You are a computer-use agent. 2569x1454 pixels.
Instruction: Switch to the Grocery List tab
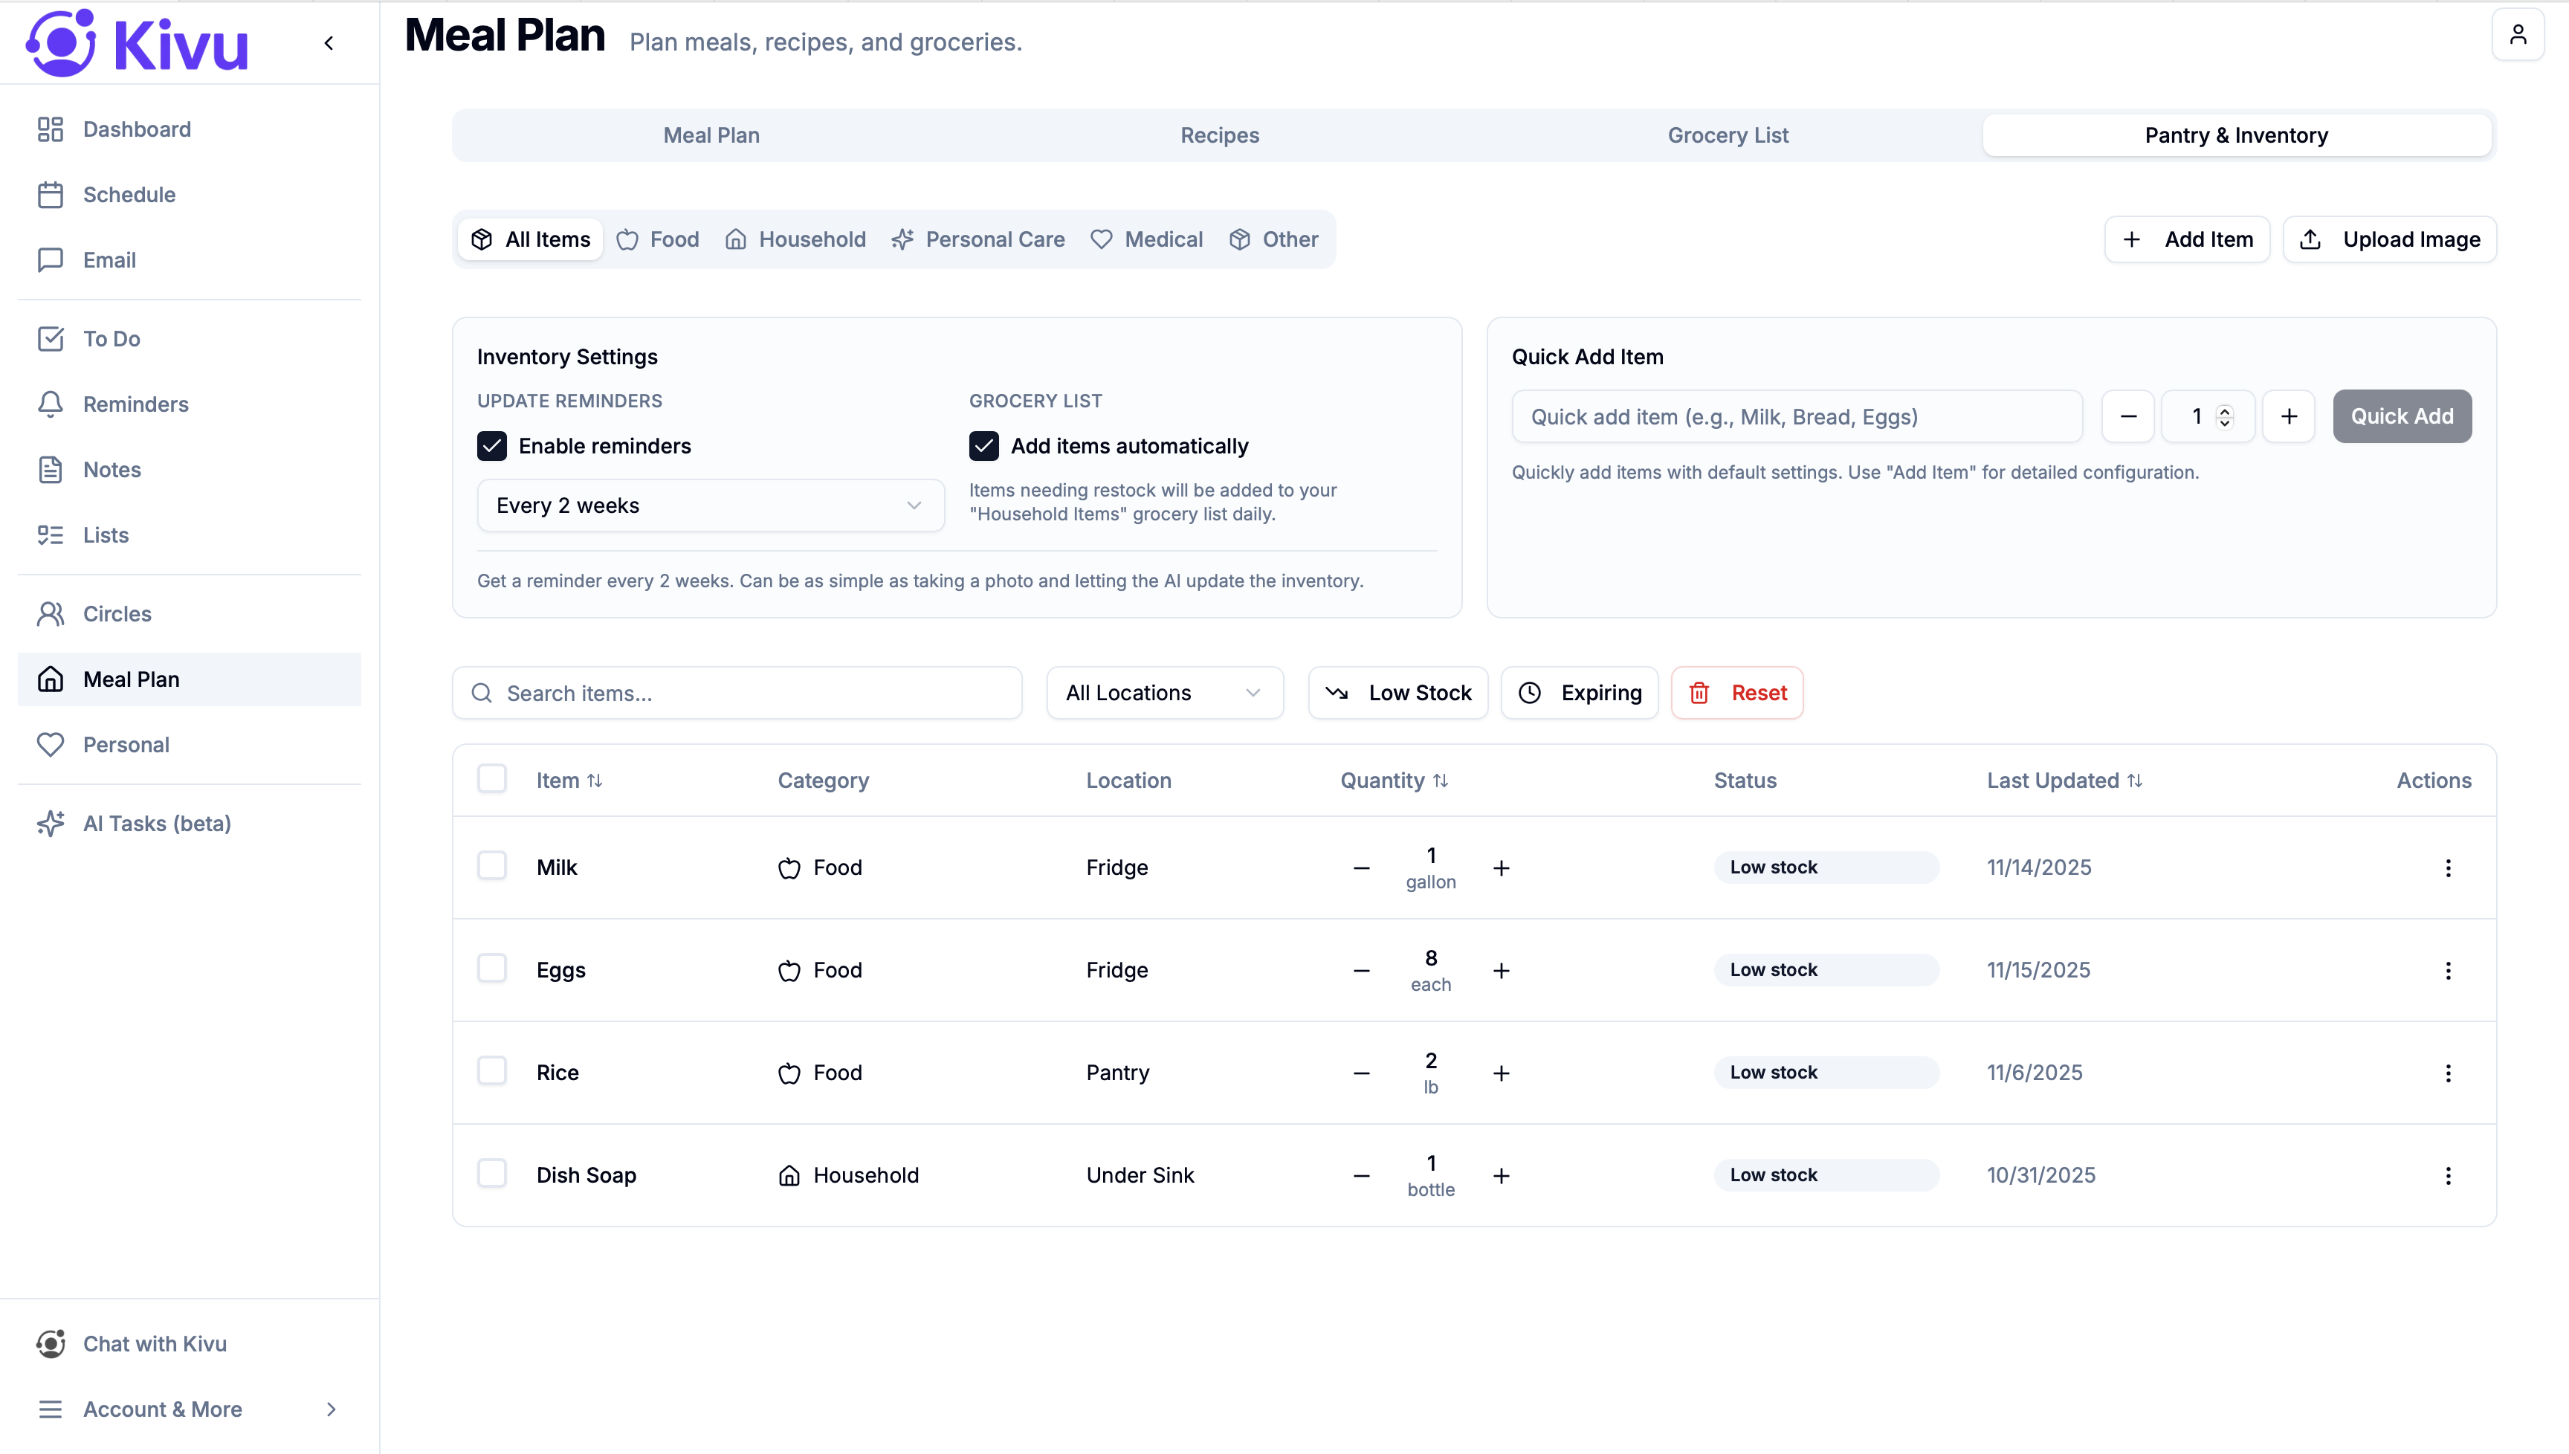pyautogui.click(x=1728, y=135)
